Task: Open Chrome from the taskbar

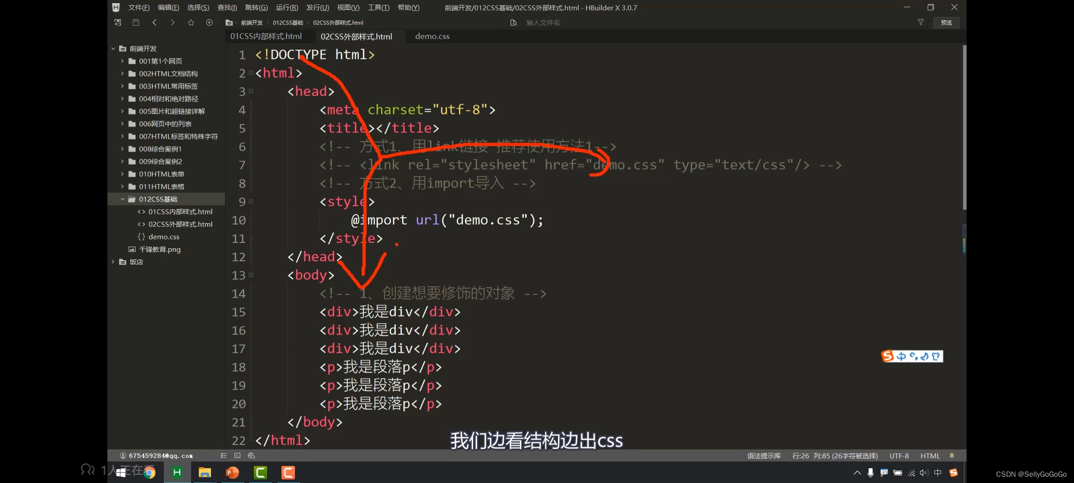Action: coord(149,472)
